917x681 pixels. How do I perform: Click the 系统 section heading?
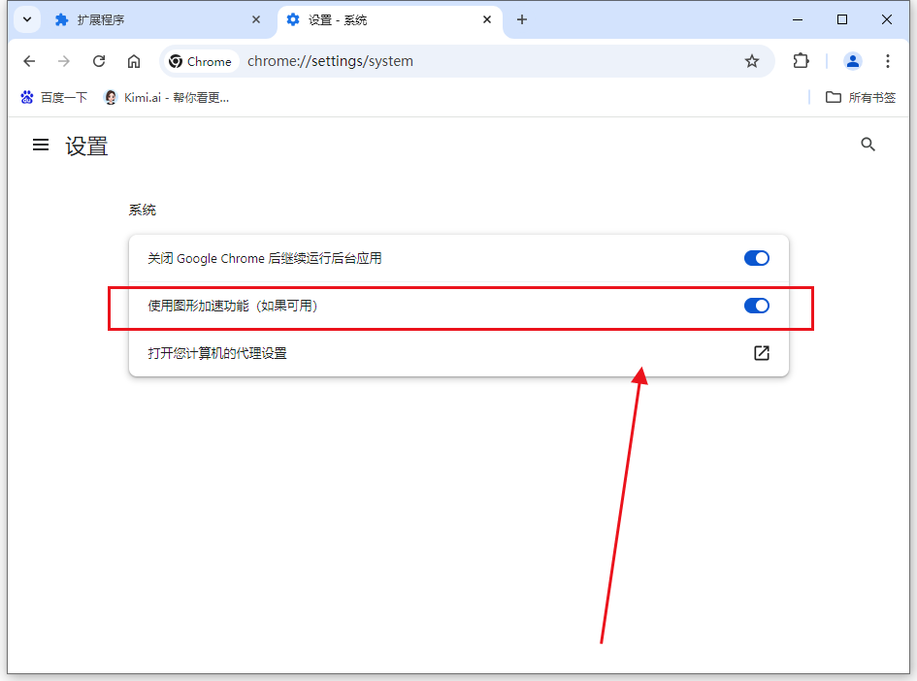tap(142, 210)
